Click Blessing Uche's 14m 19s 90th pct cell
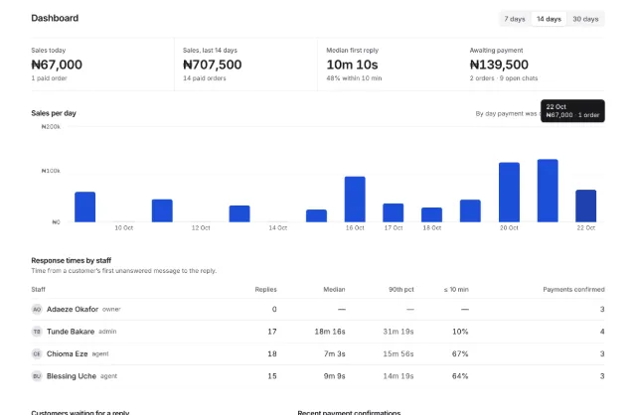This screenshot has width=636, height=415. (x=398, y=376)
